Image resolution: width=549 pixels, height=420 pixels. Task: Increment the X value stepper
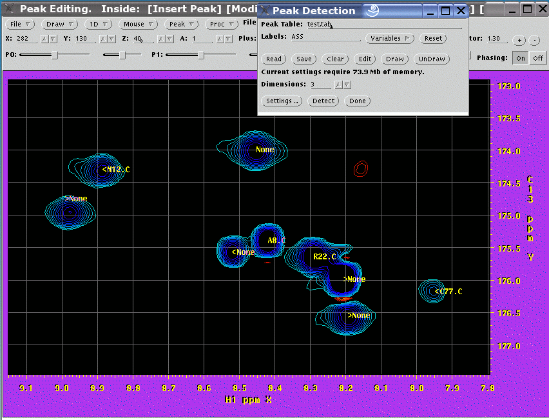pyautogui.click(x=44, y=39)
